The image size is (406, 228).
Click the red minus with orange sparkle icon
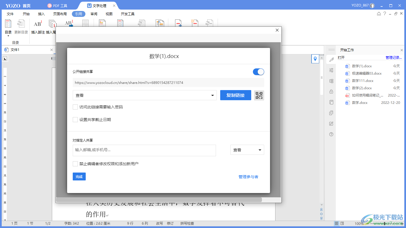point(195,23)
